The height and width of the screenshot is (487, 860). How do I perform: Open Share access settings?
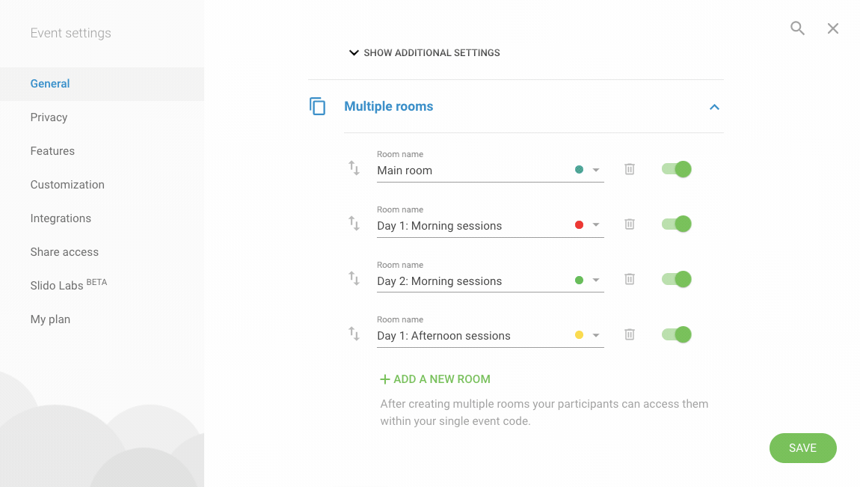pyautogui.click(x=64, y=251)
